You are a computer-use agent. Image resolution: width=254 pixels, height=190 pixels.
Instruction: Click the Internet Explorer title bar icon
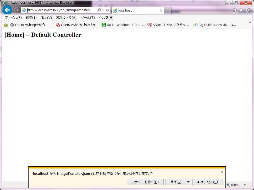point(5,3)
